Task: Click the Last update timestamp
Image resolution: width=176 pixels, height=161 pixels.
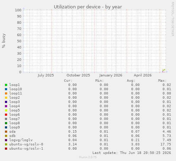Action: click(132, 153)
